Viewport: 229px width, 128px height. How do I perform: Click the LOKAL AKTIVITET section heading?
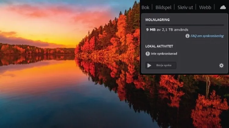(159, 46)
